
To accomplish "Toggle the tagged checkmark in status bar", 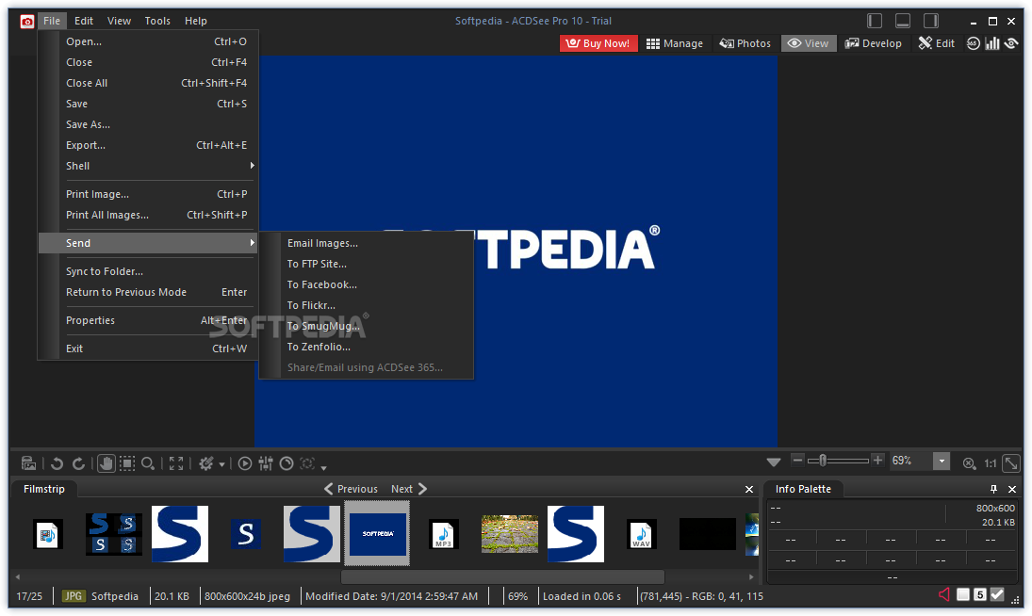I will [x=998, y=595].
